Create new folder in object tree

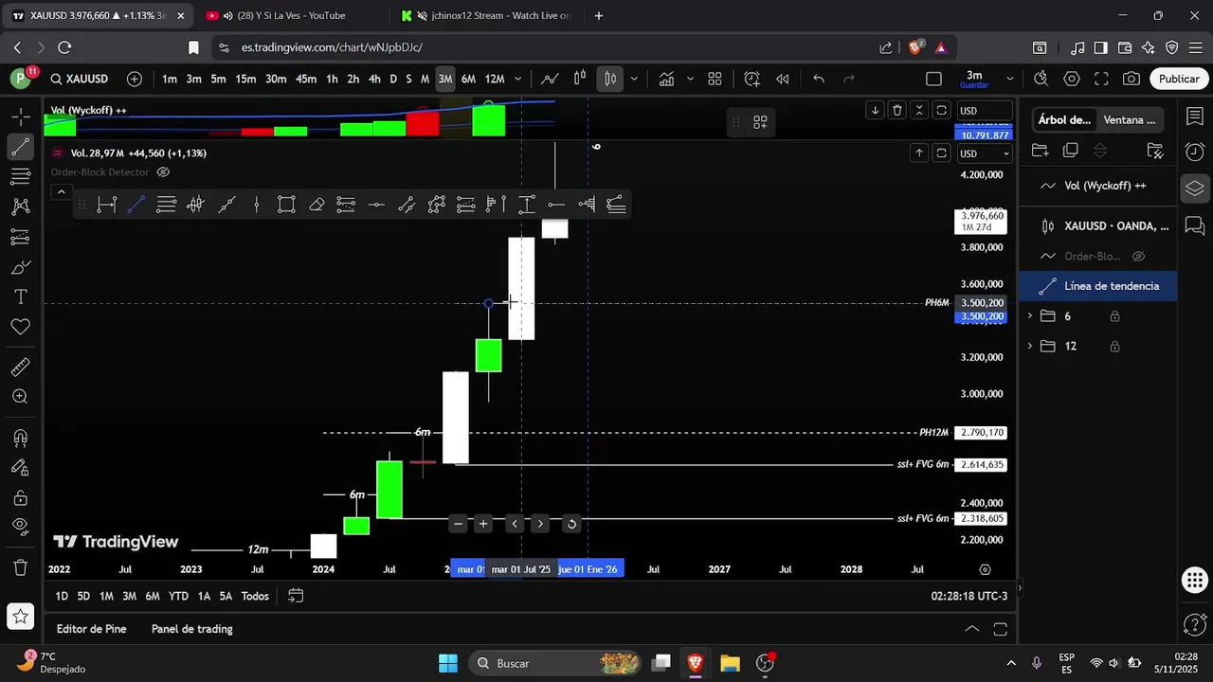(x=1041, y=151)
